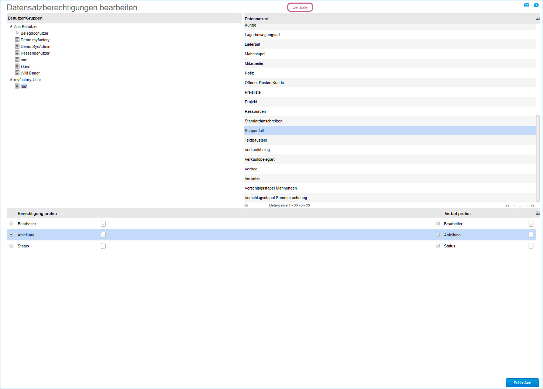Collapse the myfactory-User group

[x=11, y=80]
